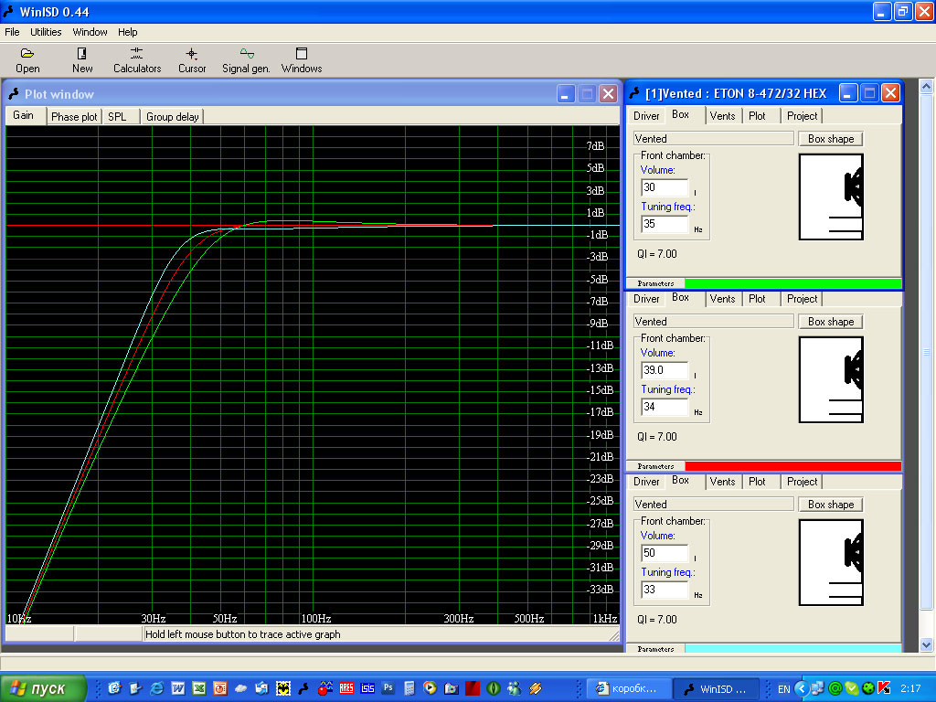Screen dimensions: 936x702
Task: Open the Utilities menu
Action: (46, 32)
